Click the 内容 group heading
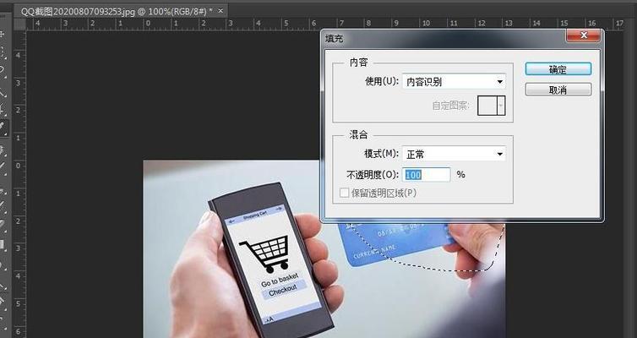 [x=358, y=63]
